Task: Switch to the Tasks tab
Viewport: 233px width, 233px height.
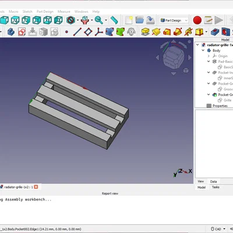Action: click(x=216, y=187)
